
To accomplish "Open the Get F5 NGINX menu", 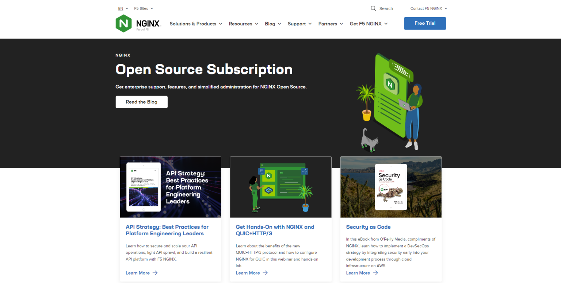I will 369,24.
